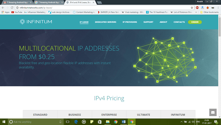This screenshot has height=125, width=221.
Task: Open the Chrome three-dot menu
Action: pyautogui.click(x=218, y=7)
